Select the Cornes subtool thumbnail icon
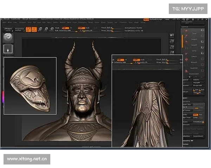The image size is (211, 168). pos(186,48)
